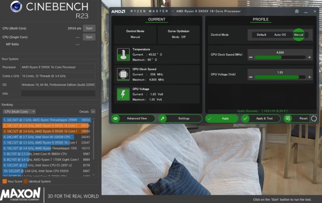Click the Reset profile icon
The height and width of the screenshot is (203, 322).
(288, 119)
